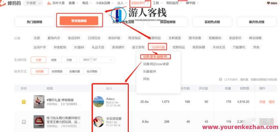Image resolution: width=280 pixels, height=132 pixels.
Task: Expand the 我的监控 menu
Action: pyautogui.click(x=174, y=3)
